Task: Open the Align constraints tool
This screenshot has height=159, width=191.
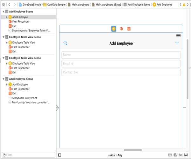Action: point(175,155)
